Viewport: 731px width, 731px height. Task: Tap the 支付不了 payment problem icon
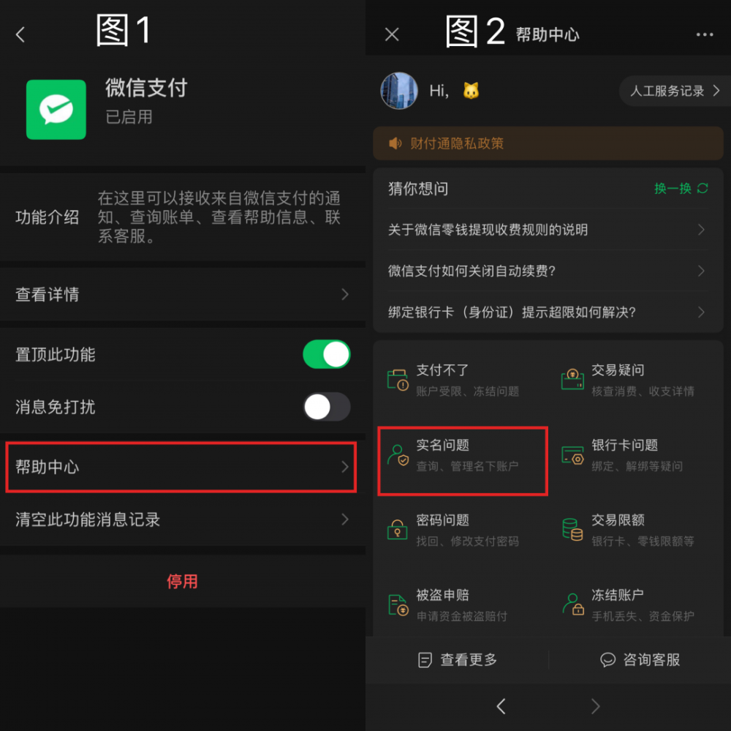point(398,380)
